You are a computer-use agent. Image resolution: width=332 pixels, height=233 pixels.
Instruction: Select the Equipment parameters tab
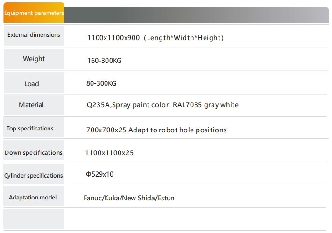coord(34,13)
